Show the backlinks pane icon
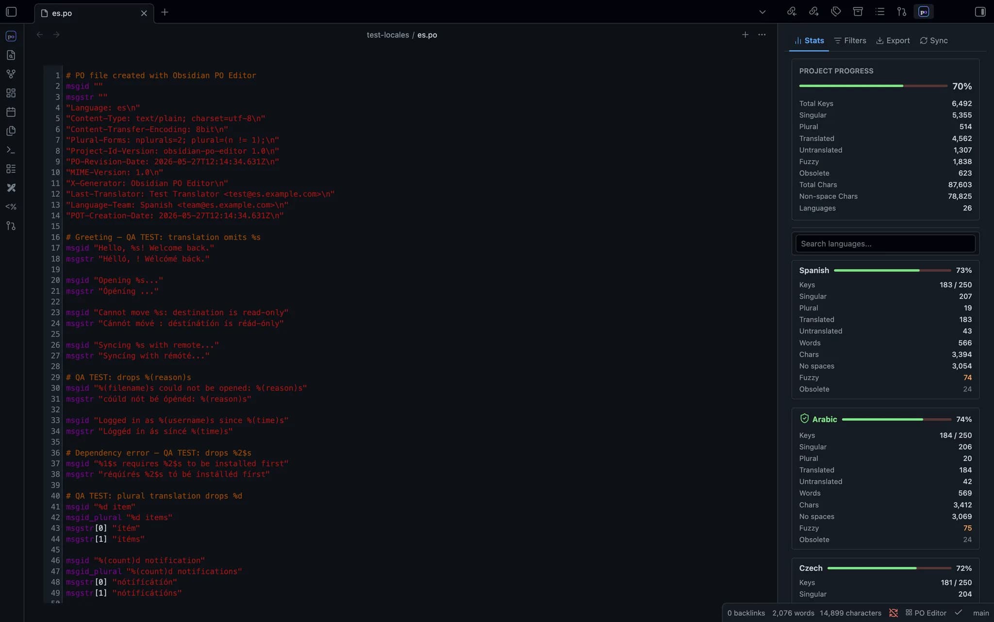 [792, 12]
